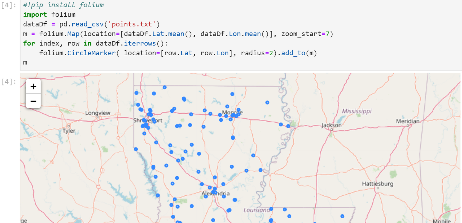Click the Meridian city marker on map
This screenshot has height=223, width=462.
(x=408, y=125)
